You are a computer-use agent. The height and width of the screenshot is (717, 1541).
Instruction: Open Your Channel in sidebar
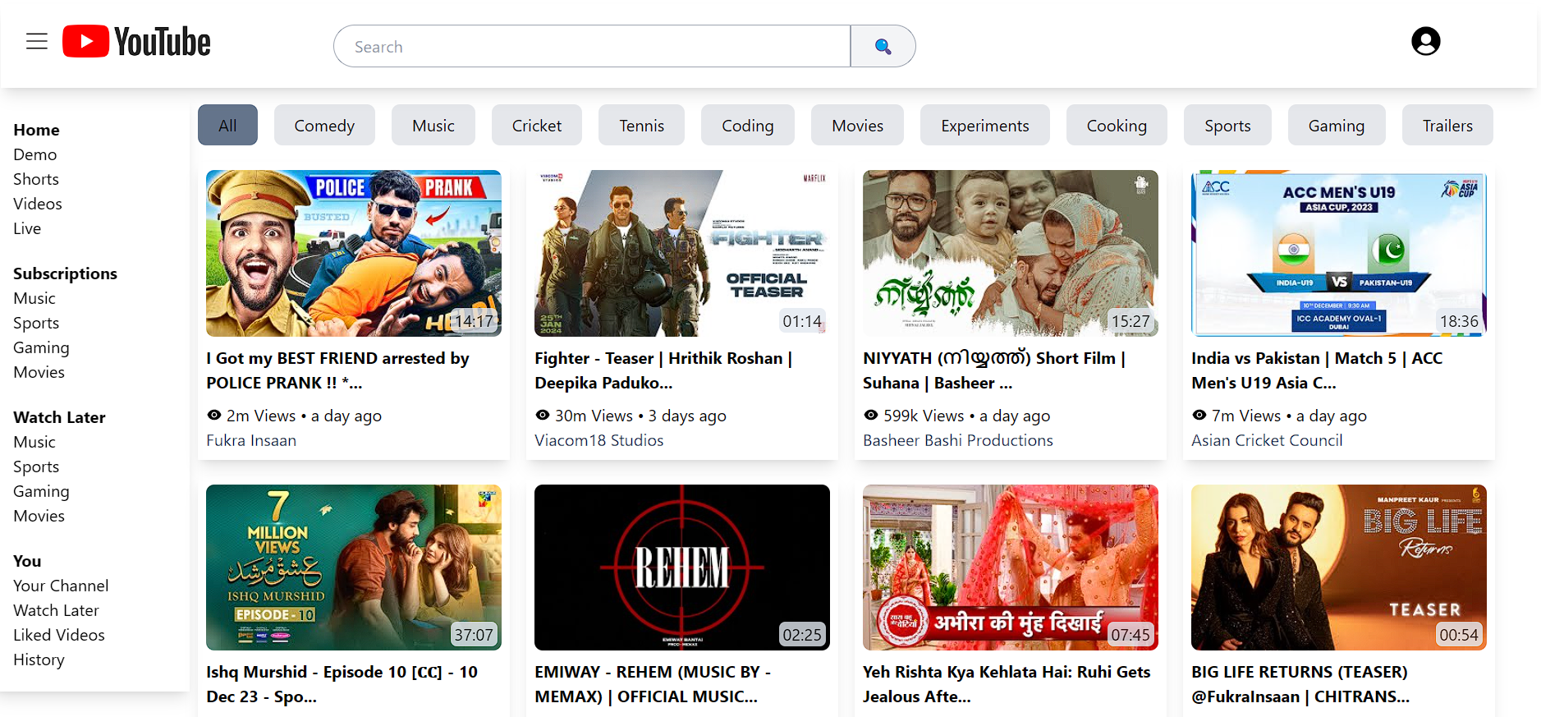click(x=61, y=586)
